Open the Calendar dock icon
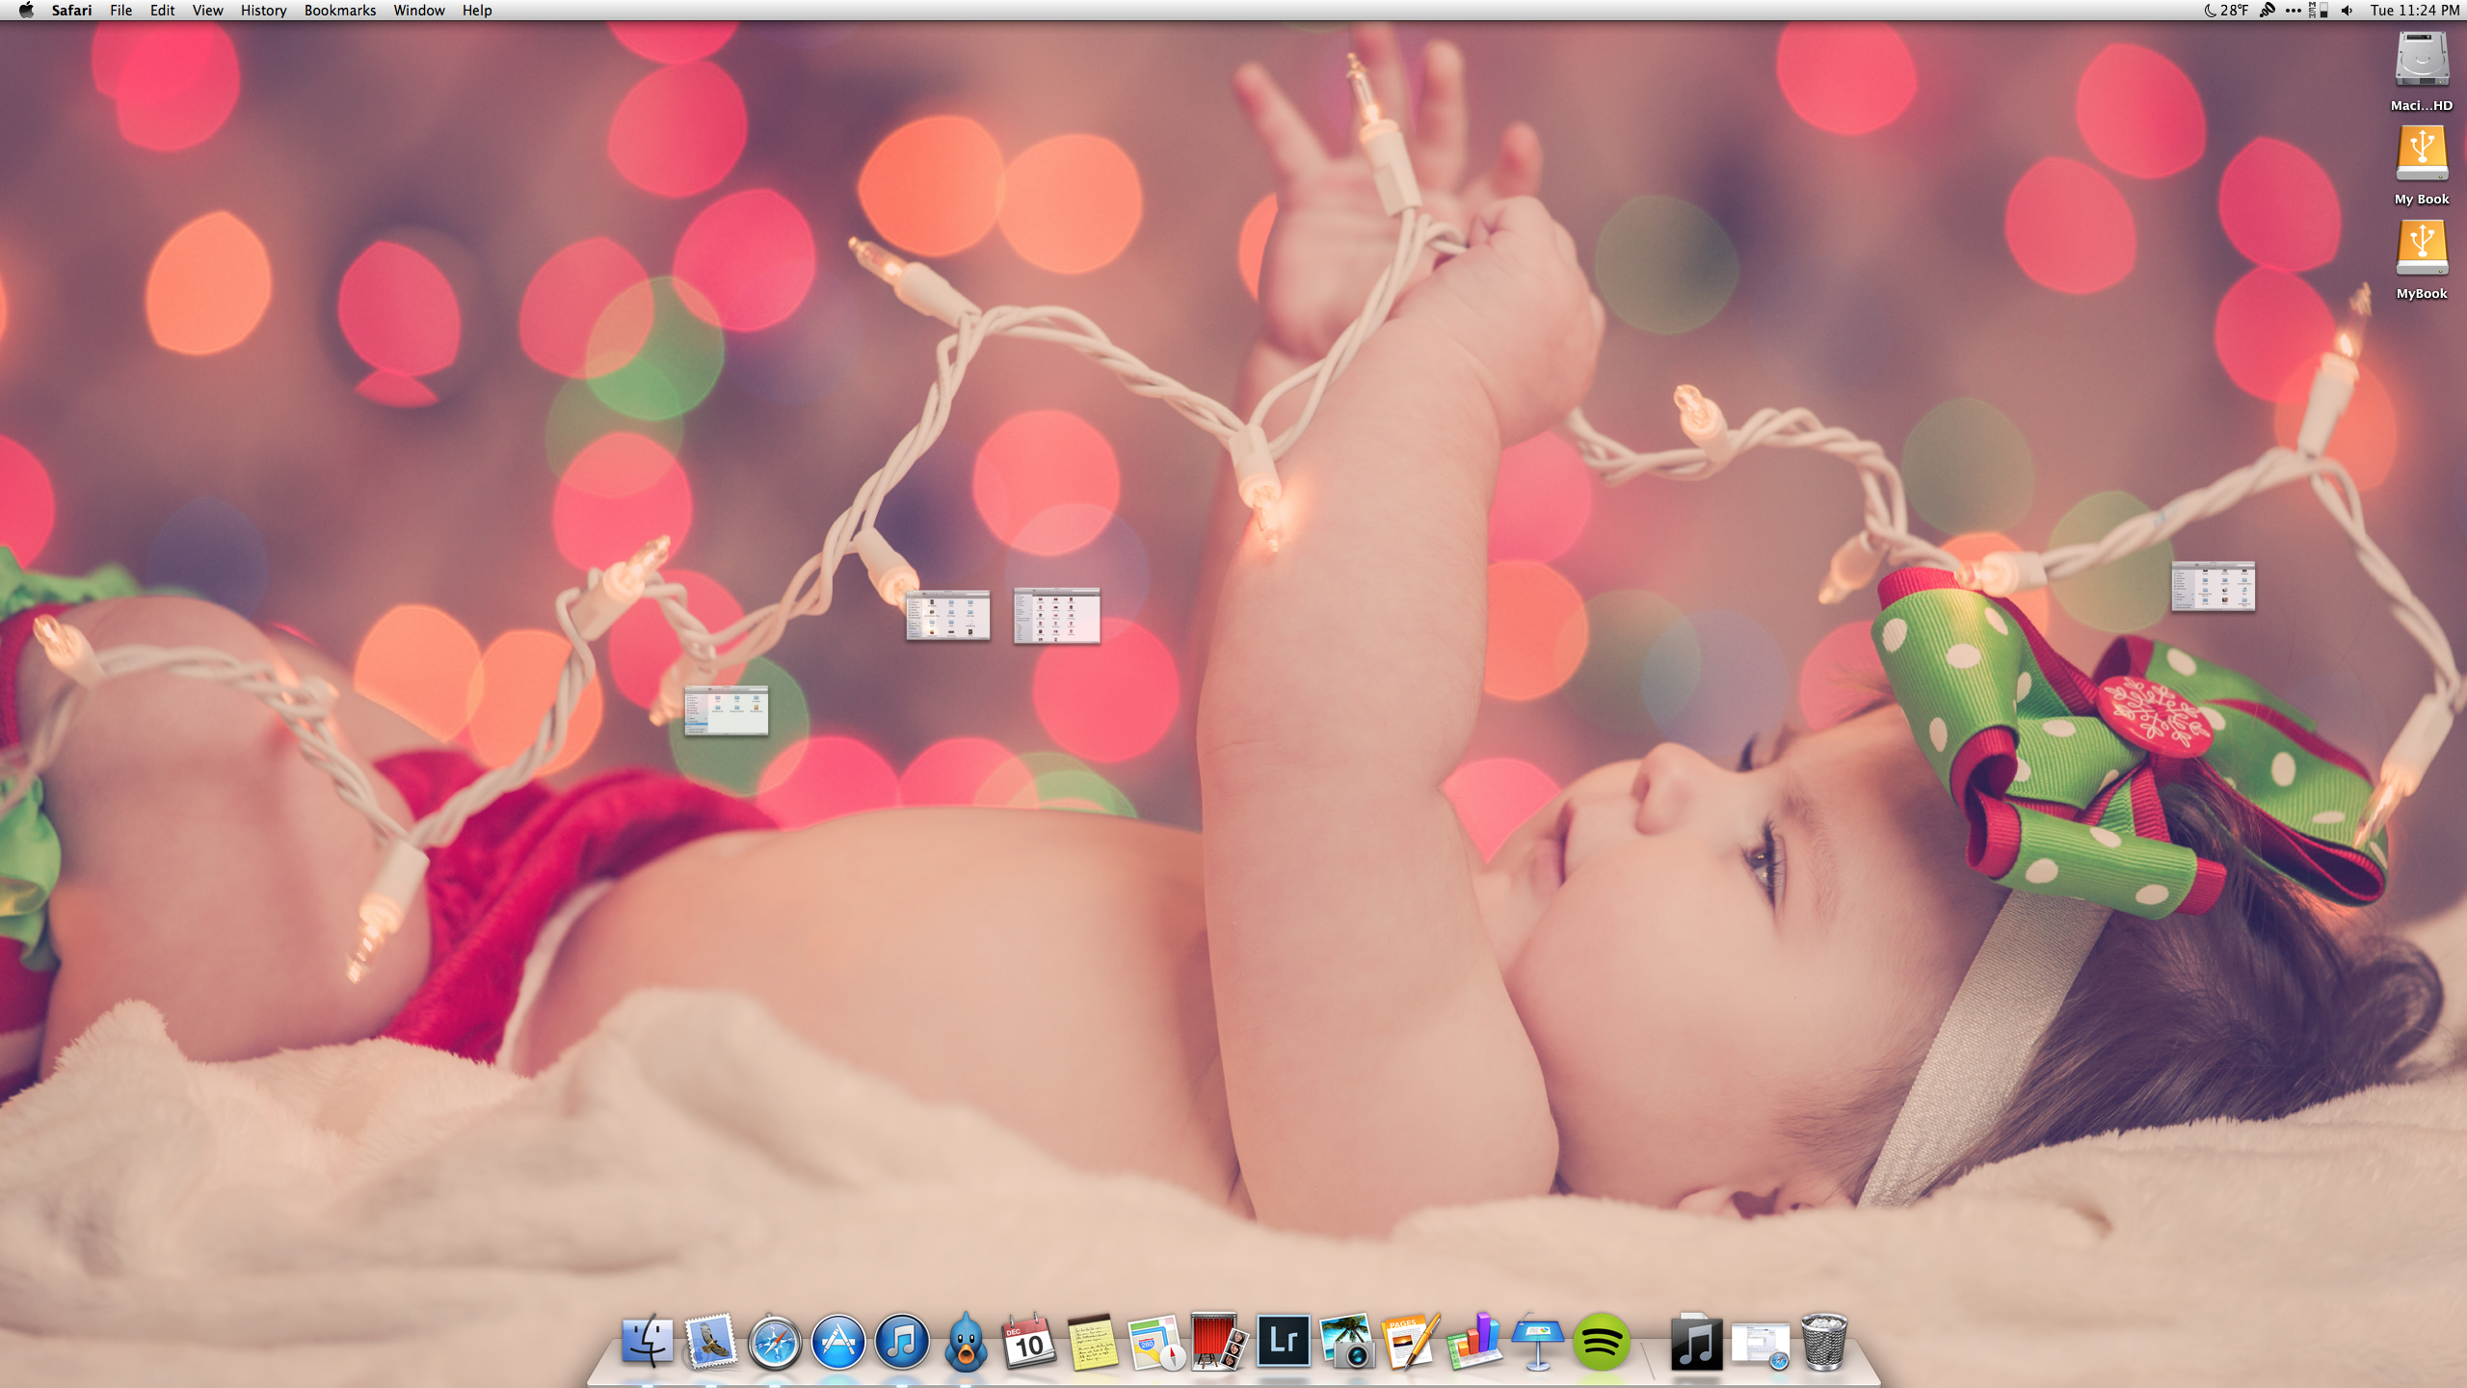The width and height of the screenshot is (2467, 1388). click(x=1028, y=1342)
